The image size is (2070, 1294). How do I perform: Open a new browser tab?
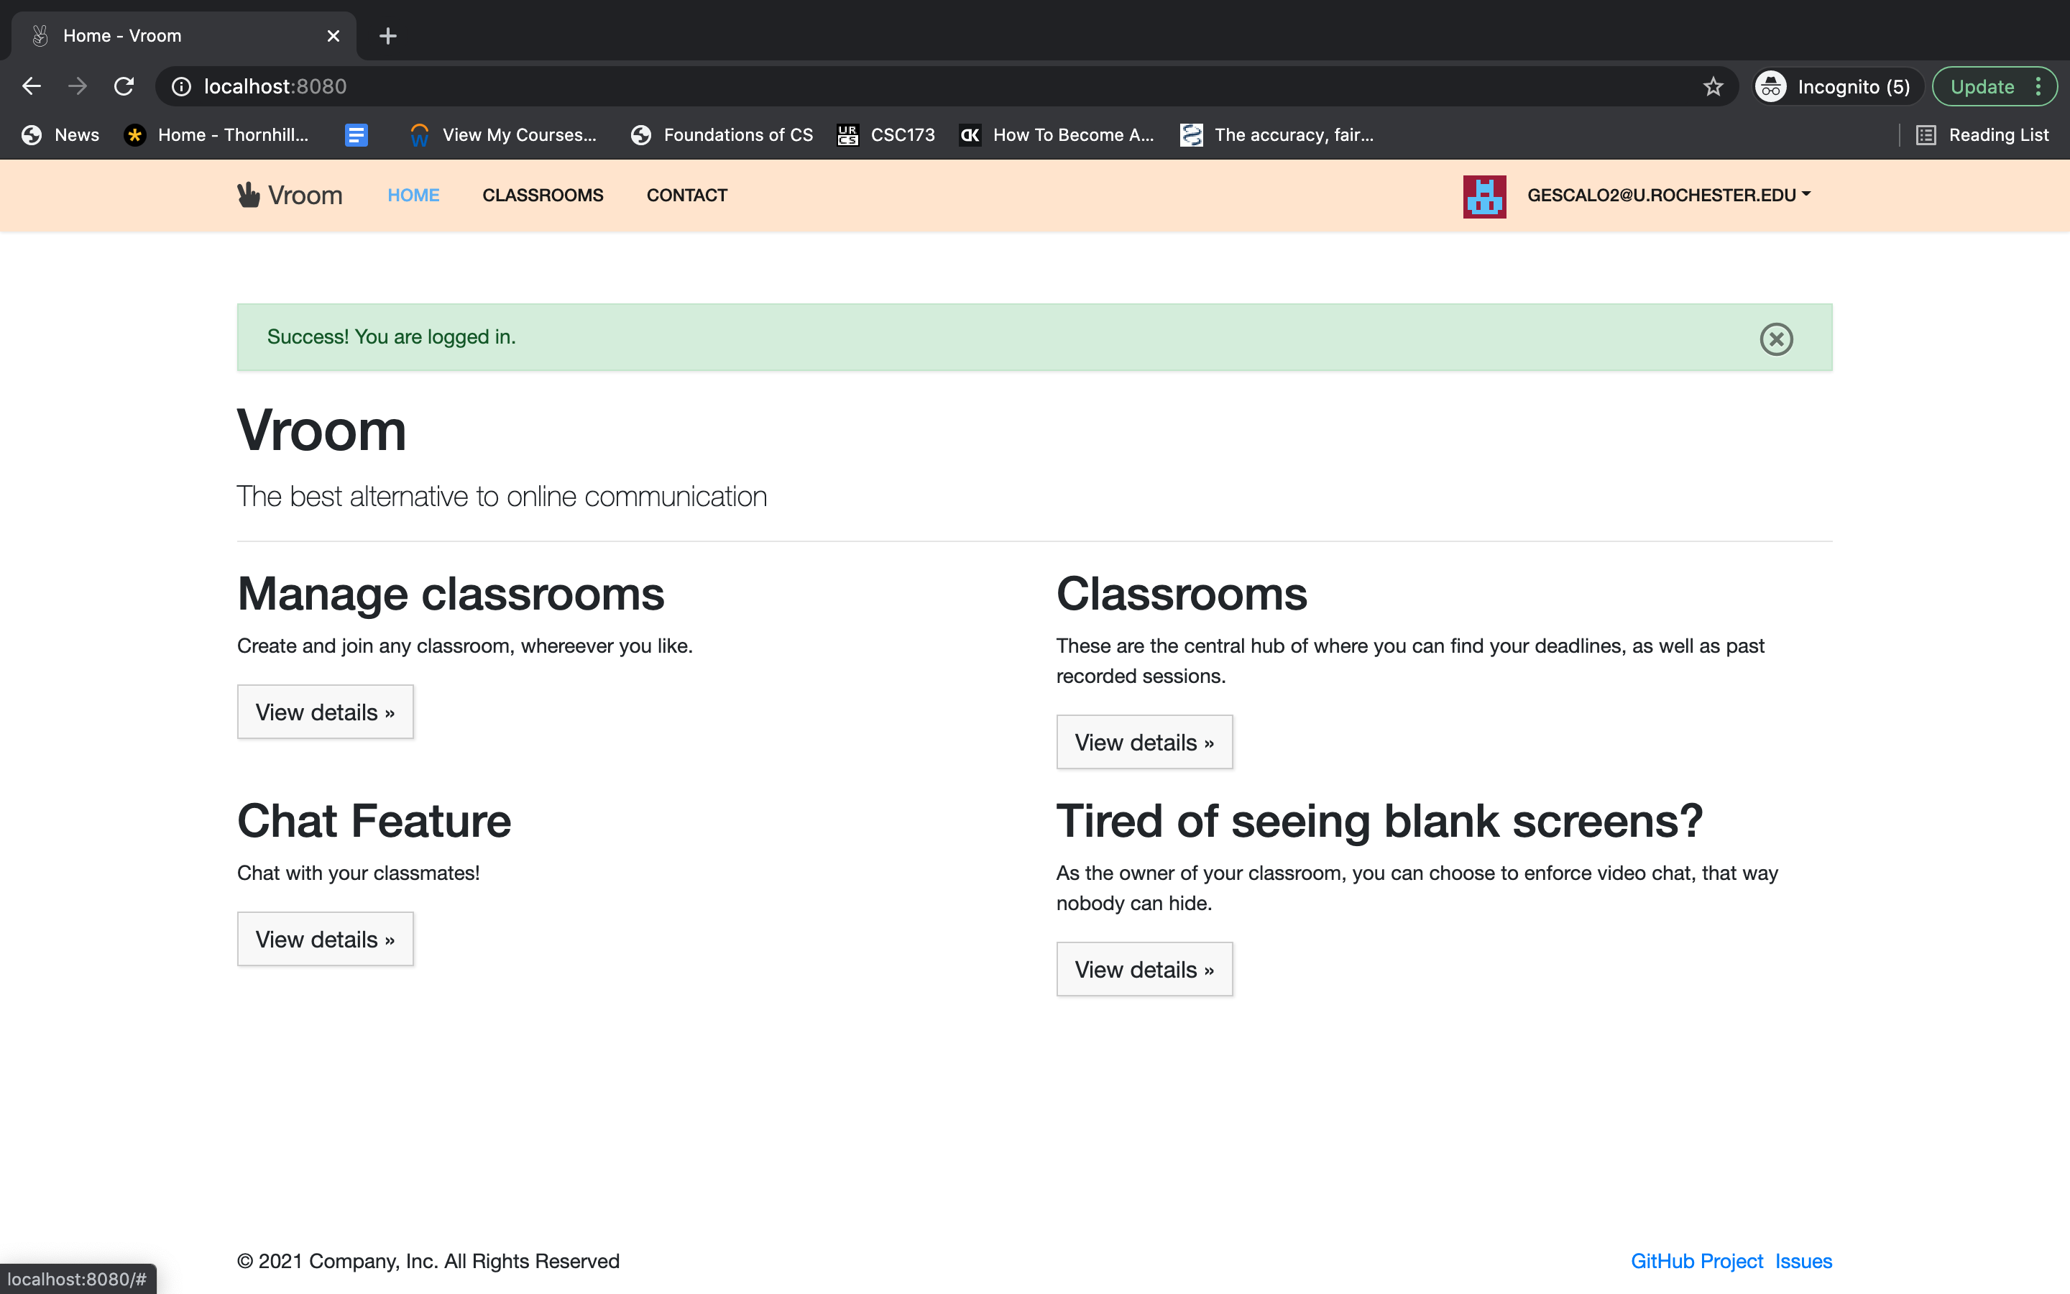387,36
